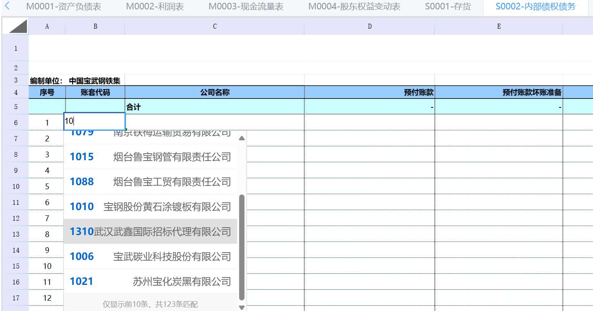The height and width of the screenshot is (311, 593).
Task: Click the select-all corner triangle
Action: tap(16, 27)
